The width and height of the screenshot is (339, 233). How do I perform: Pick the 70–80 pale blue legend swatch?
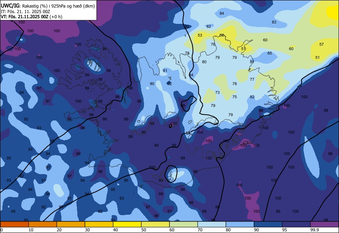pos(212,224)
